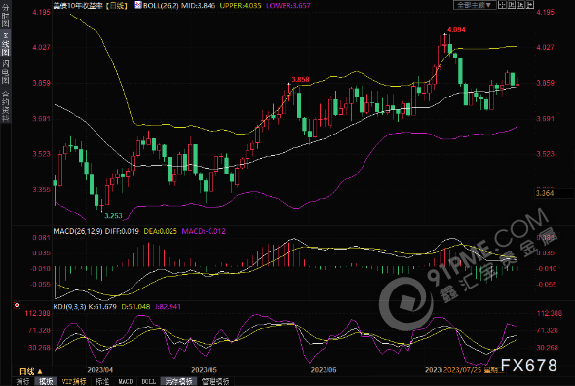Select the VIP指标 tab in bottom bar
Screen dimensions: 575x386
click(74, 381)
